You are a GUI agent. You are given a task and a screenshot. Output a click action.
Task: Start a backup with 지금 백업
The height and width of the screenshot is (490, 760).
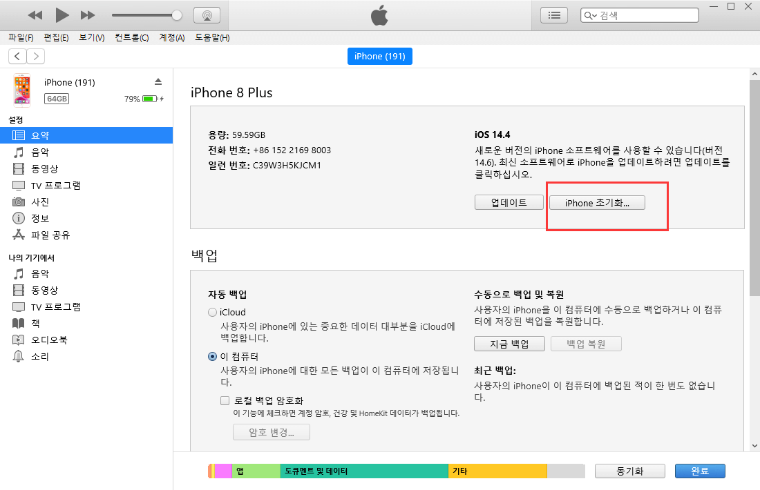coord(509,343)
